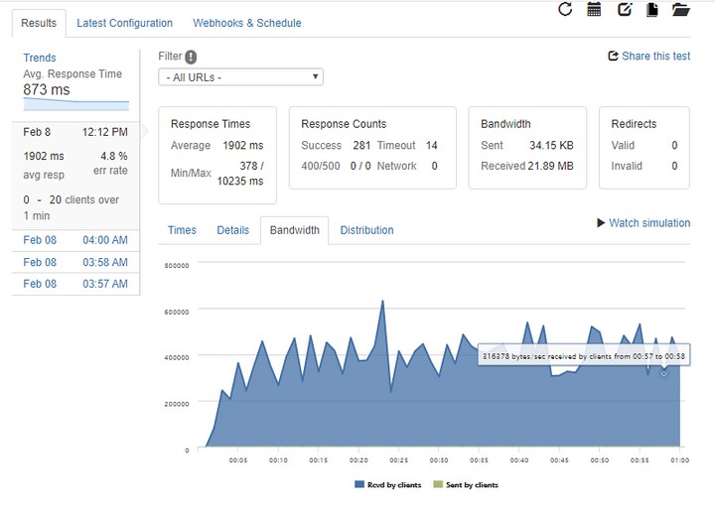The image size is (715, 509).
Task: Click the Trends link
Action: pos(40,58)
